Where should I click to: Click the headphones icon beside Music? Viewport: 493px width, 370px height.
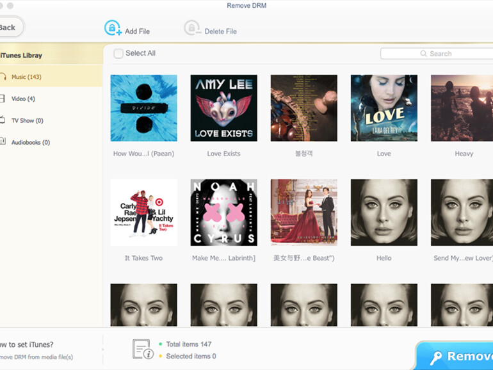[3, 77]
